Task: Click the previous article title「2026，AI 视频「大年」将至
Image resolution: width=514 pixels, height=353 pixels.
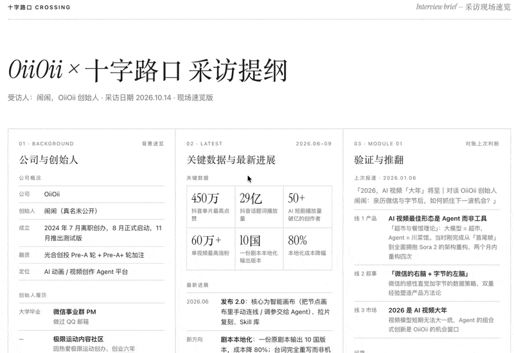Action: coord(426,195)
